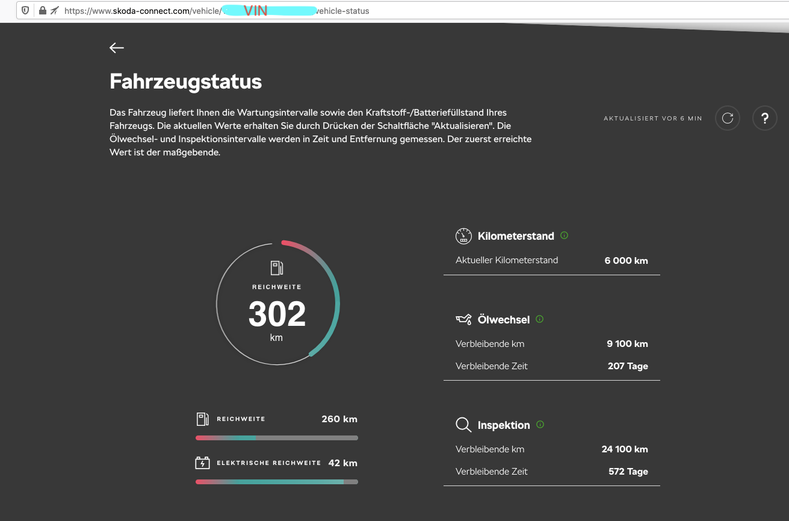Image resolution: width=789 pixels, height=521 pixels.
Task: Click the Reichweite label beside 260 km
Action: (x=241, y=419)
